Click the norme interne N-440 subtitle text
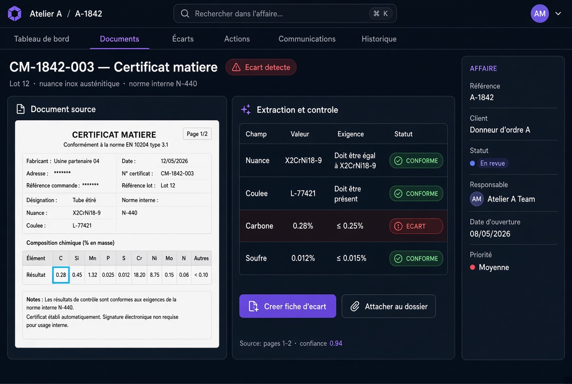 point(163,84)
